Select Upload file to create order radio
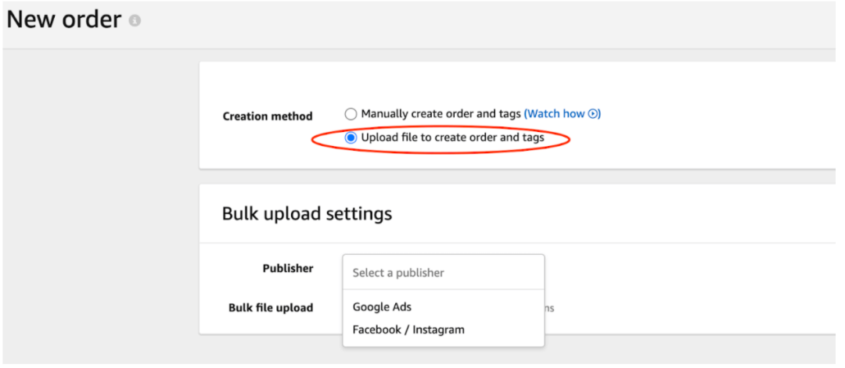845x368 pixels. pyautogui.click(x=351, y=138)
